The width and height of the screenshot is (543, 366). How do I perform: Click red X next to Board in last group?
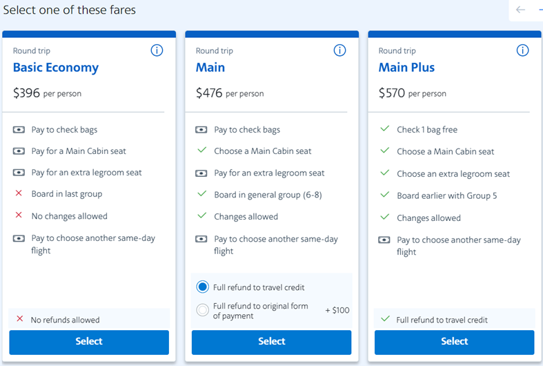tap(19, 193)
